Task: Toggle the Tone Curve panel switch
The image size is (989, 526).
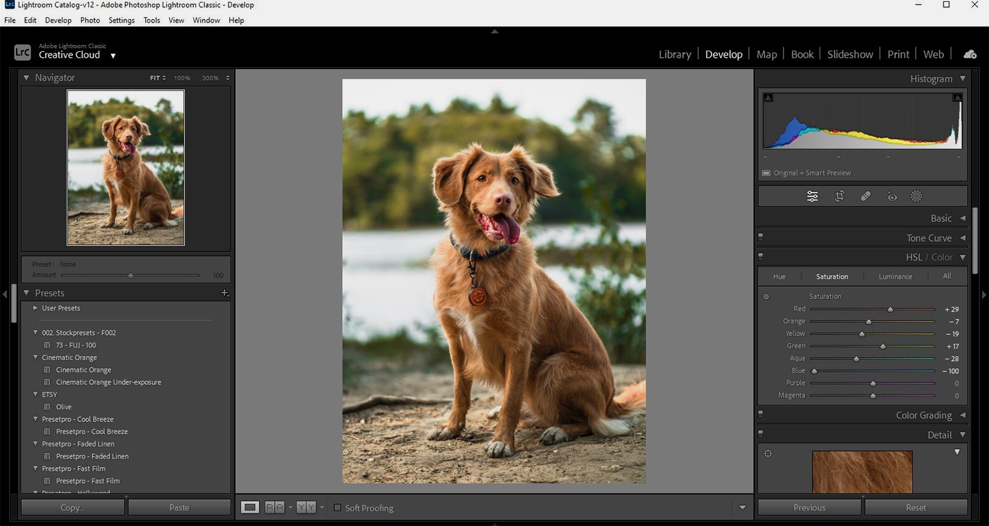Action: click(761, 237)
